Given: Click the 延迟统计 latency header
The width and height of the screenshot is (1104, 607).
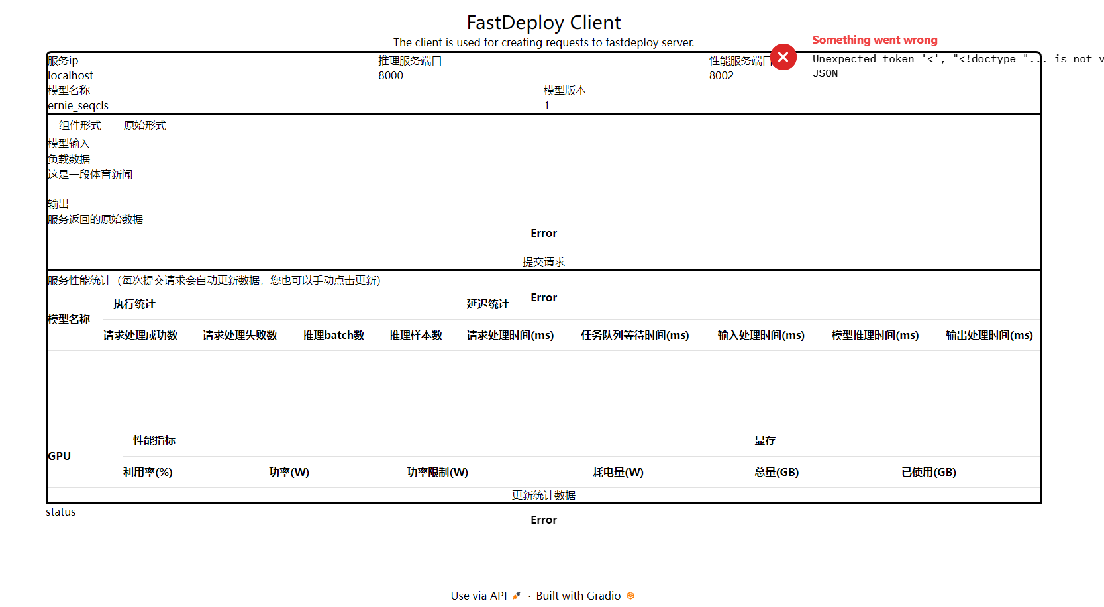Looking at the screenshot, I should 487,304.
